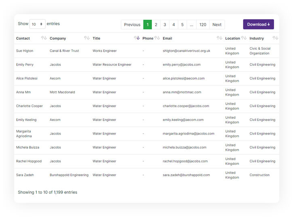Click company Mott Macdonald
Screen dimensions: 293x217
coord(62,92)
